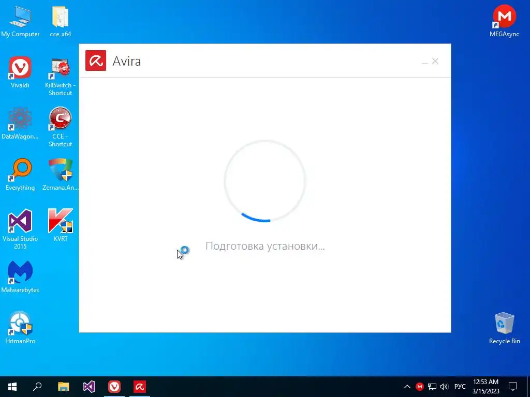Select the DataWagon desktop shortcut

click(x=20, y=124)
